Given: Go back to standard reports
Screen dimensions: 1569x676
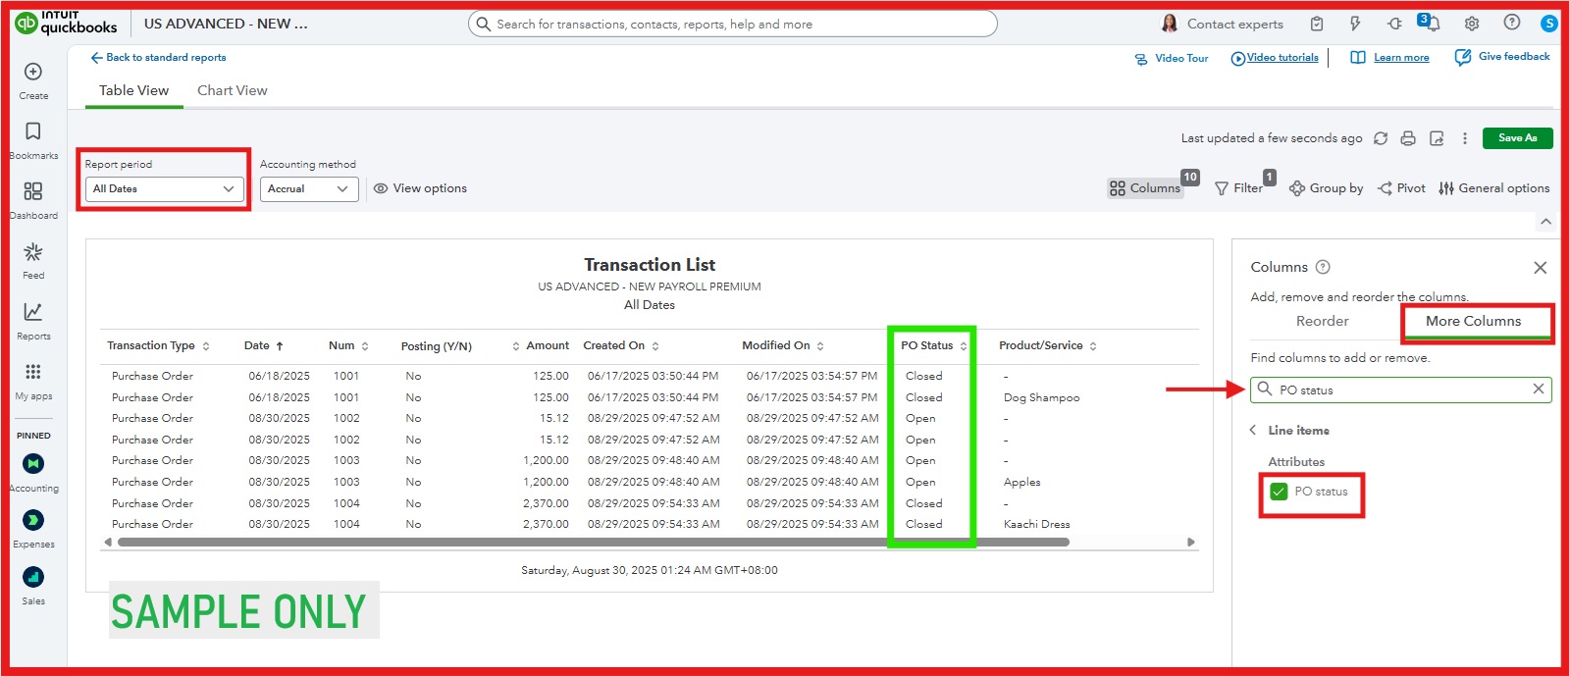Looking at the screenshot, I should click(158, 58).
